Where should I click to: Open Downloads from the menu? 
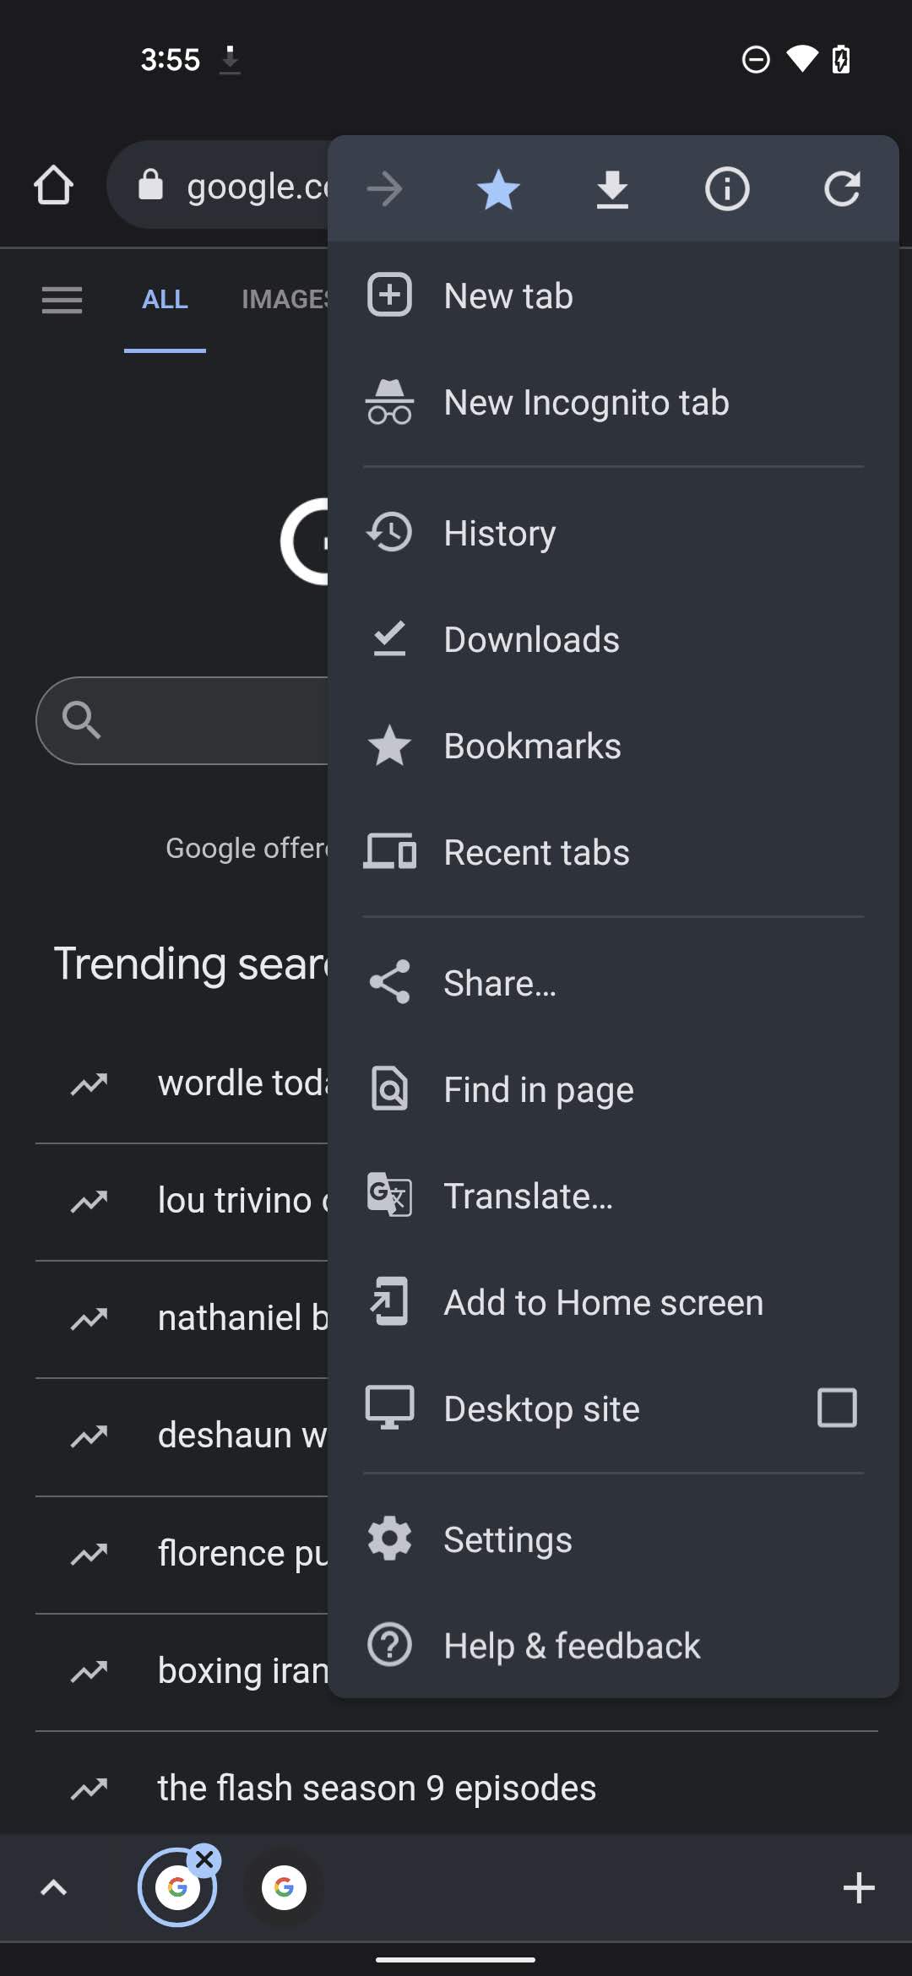(x=613, y=640)
